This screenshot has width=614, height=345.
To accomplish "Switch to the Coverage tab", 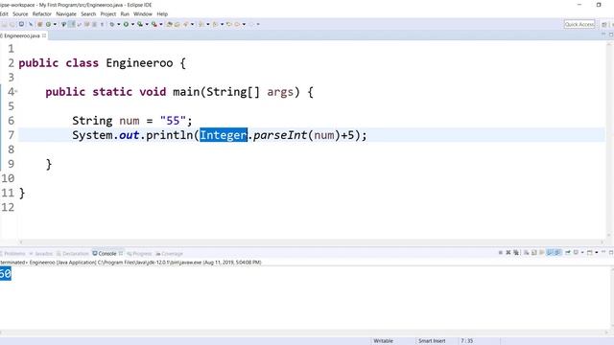I will click(x=169, y=253).
